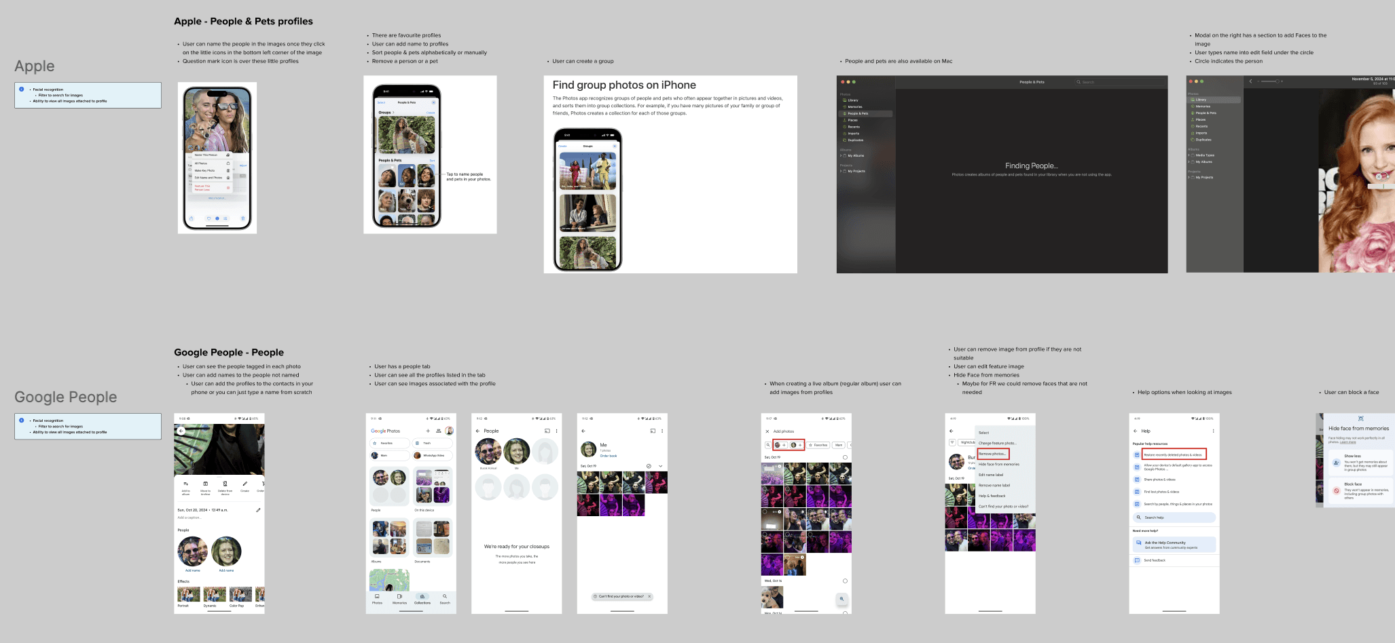Image resolution: width=1395 pixels, height=643 pixels.
Task: Select Library in Mac photo viewer sidebar
Action: pos(1214,100)
